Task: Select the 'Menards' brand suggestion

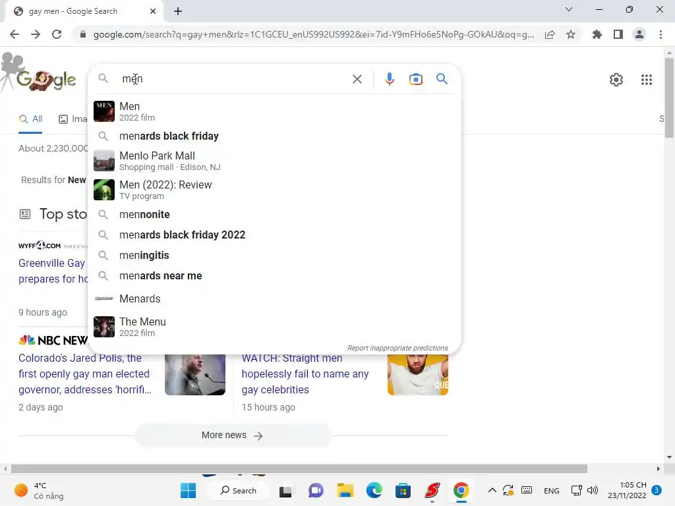Action: click(274, 298)
